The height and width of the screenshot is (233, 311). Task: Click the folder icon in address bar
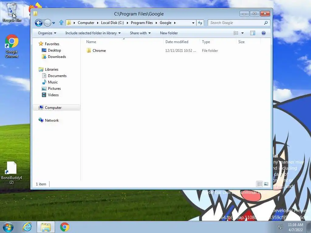[69, 23]
